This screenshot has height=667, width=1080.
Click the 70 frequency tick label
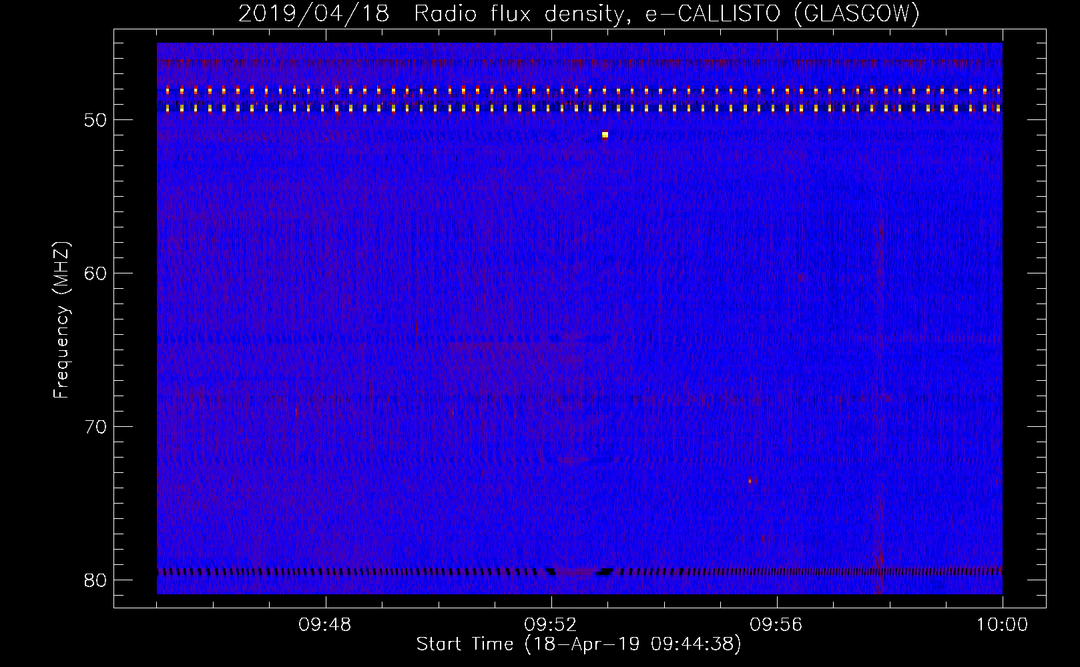(95, 427)
